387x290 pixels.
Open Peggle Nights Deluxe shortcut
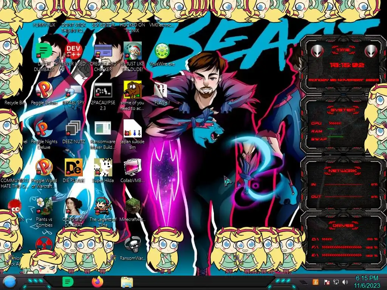coord(44,129)
